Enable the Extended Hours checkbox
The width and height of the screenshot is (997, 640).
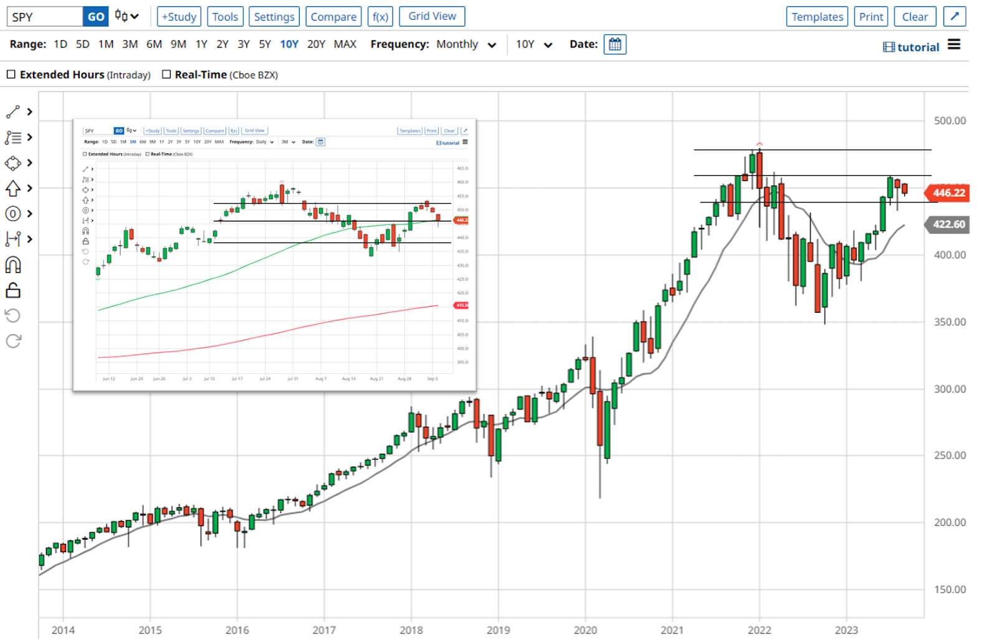click(x=11, y=74)
